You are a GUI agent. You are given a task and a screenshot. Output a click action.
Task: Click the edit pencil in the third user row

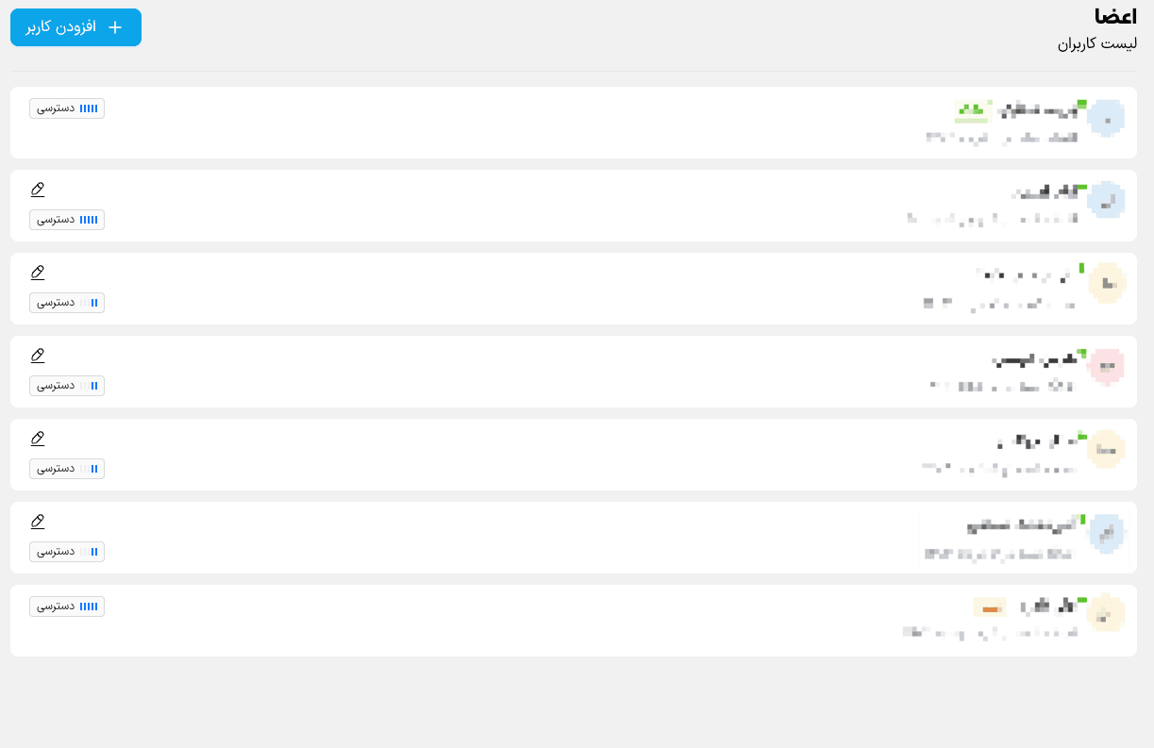click(x=38, y=273)
